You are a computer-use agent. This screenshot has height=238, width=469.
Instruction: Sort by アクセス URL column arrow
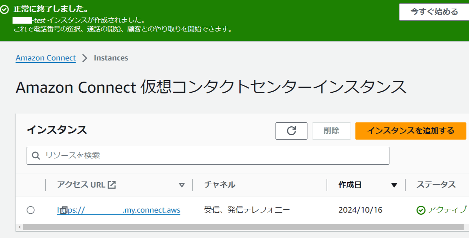(x=182, y=185)
